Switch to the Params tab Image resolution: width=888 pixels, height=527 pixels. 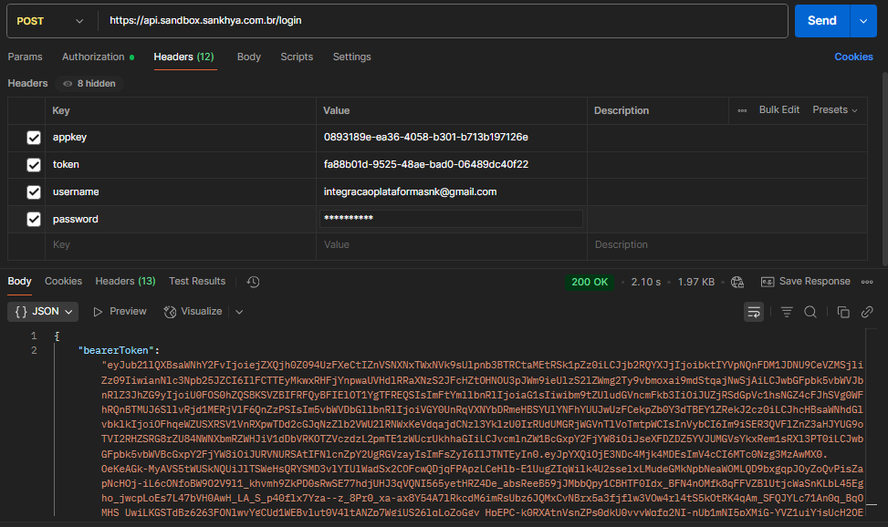[25, 57]
